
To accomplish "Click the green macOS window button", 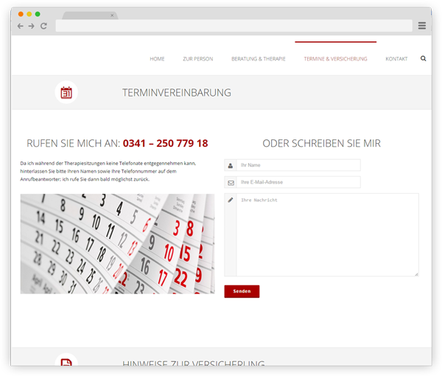I will [38, 14].
